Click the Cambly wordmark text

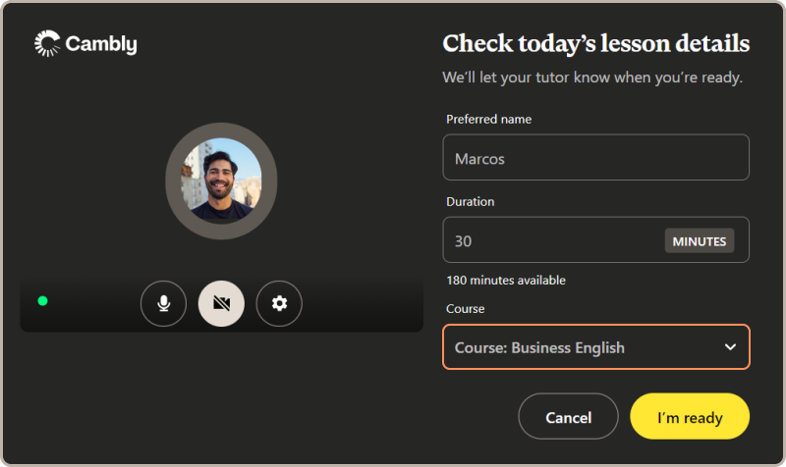point(101,44)
